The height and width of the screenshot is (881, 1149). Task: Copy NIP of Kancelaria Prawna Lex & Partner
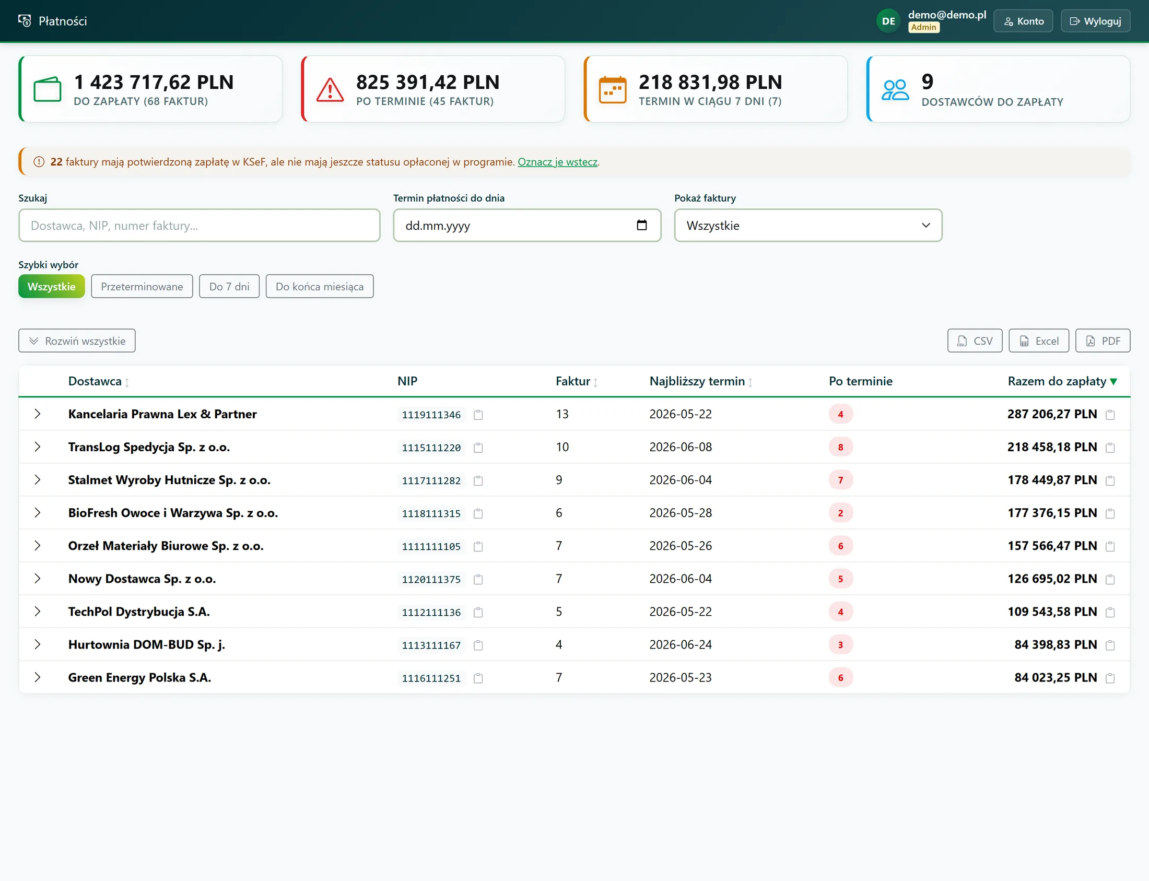coord(478,415)
